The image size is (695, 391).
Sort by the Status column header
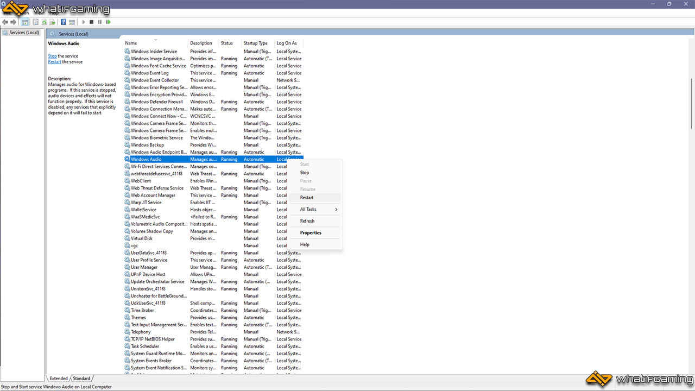[x=230, y=43]
